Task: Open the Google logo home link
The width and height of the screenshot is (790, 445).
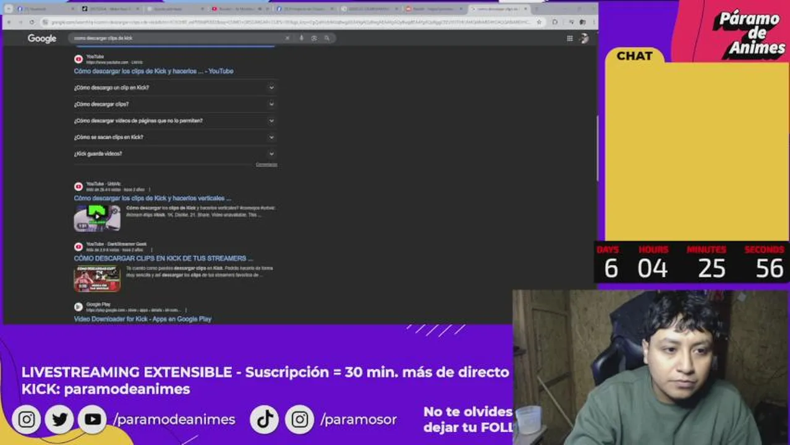Action: (42, 38)
